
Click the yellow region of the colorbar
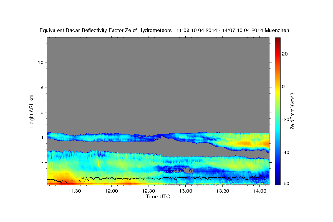(277, 92)
